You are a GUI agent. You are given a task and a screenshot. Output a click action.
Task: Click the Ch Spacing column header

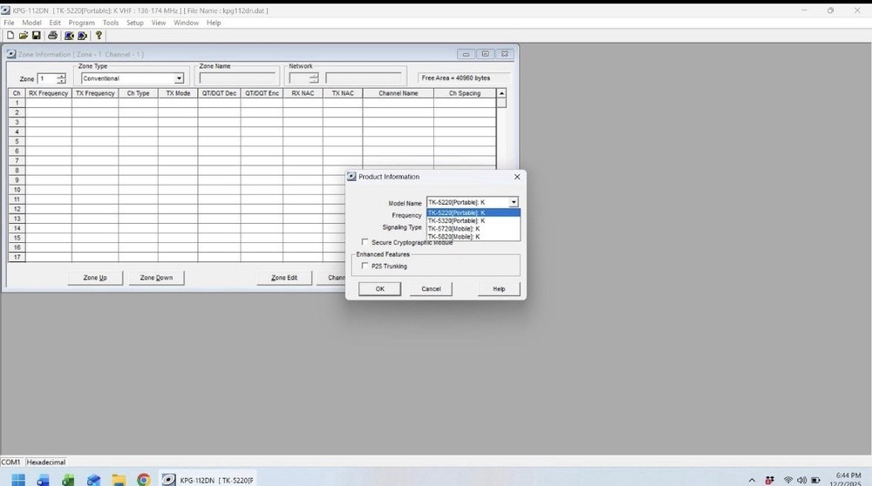coord(465,93)
